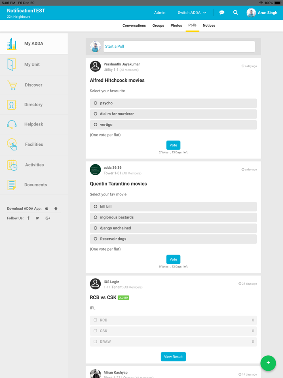Open Arun Singh user name
This screenshot has width=283, height=378.
pyautogui.click(x=267, y=13)
